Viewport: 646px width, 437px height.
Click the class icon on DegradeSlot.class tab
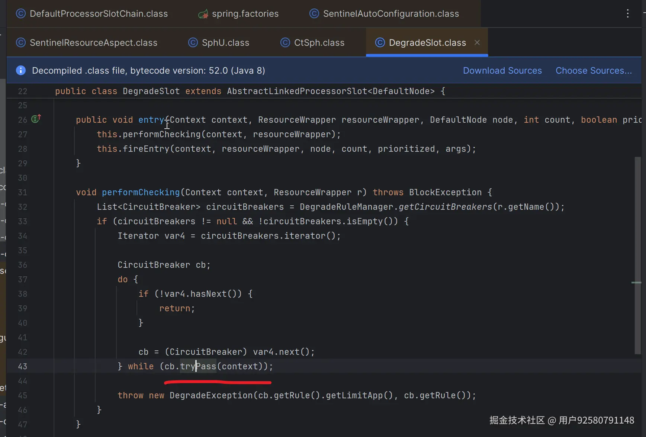tap(380, 43)
